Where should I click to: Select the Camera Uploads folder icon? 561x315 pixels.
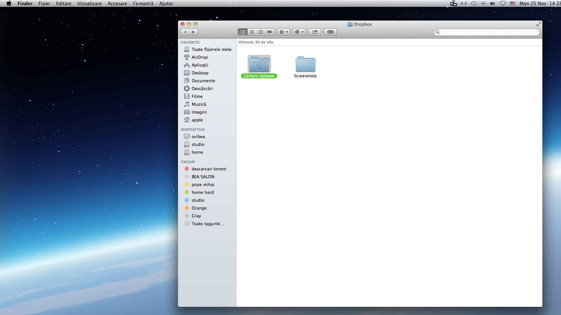259,64
